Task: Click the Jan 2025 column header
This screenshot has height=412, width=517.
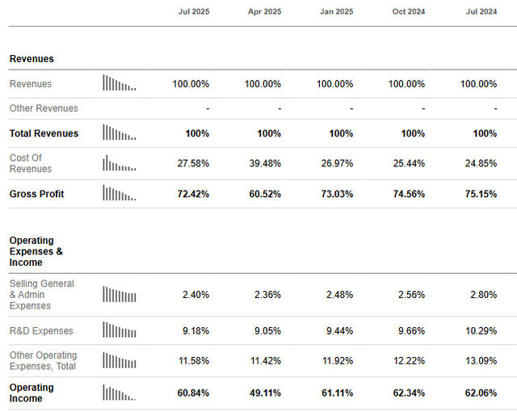Action: [337, 12]
